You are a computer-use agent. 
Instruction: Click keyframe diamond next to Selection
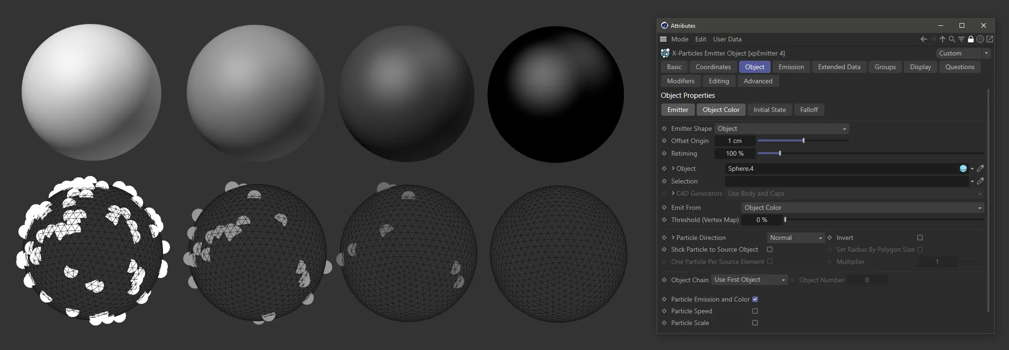(x=664, y=181)
